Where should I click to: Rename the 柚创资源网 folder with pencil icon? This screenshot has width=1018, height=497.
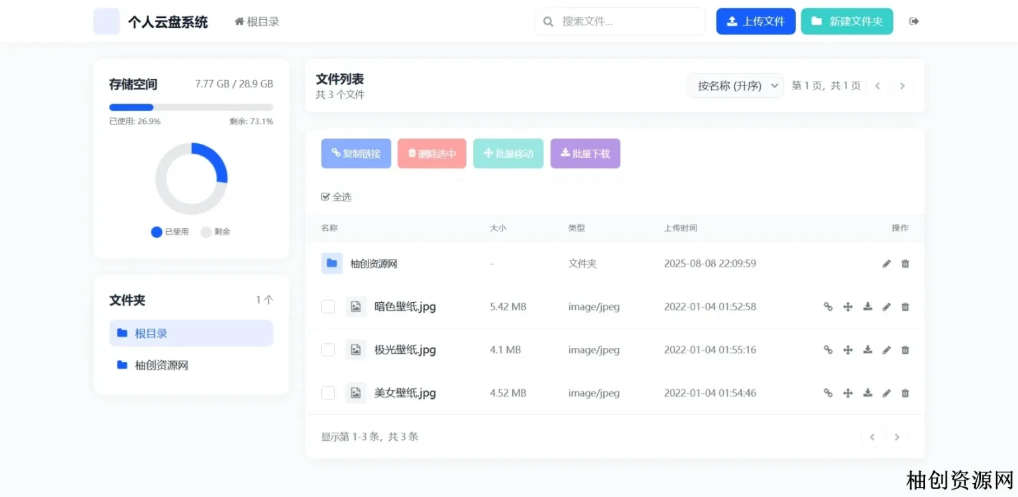[x=887, y=264]
